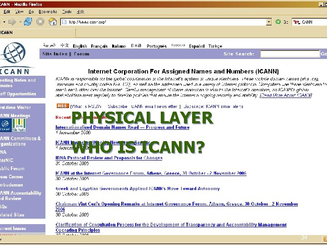This screenshot has width=327, height=245.
Task: Open Related Sites sidebar link
Action: (12, 215)
